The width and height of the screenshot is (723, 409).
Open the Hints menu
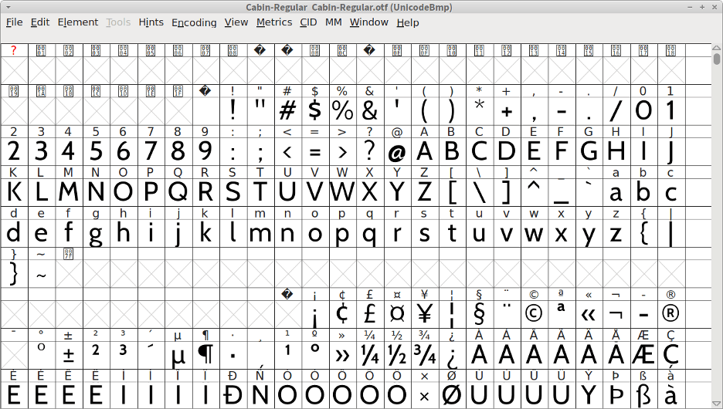(x=151, y=22)
